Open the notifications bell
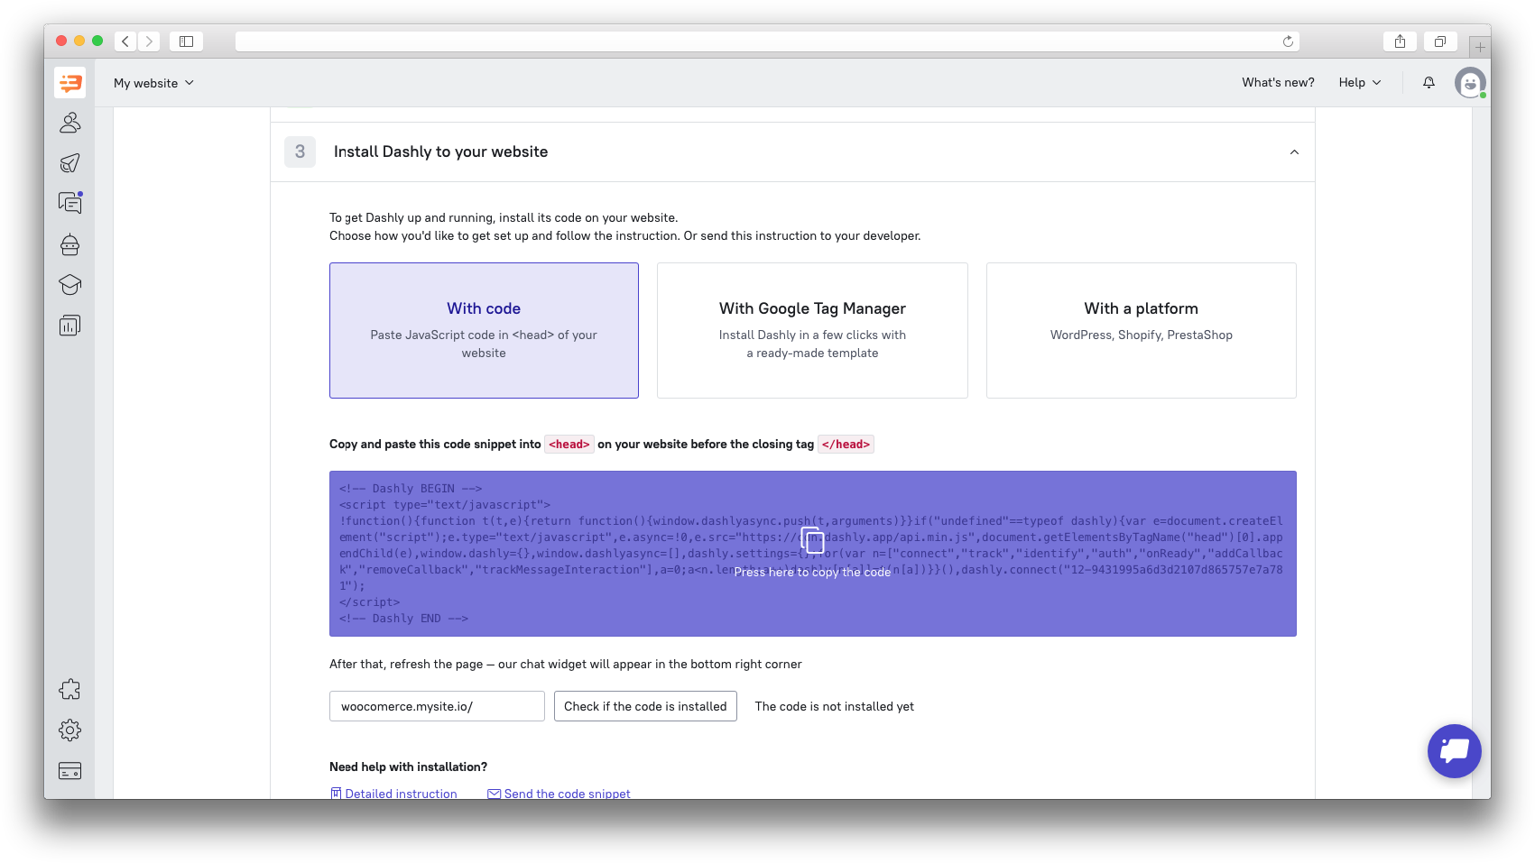Viewport: 1535px width, 863px height. (x=1429, y=82)
